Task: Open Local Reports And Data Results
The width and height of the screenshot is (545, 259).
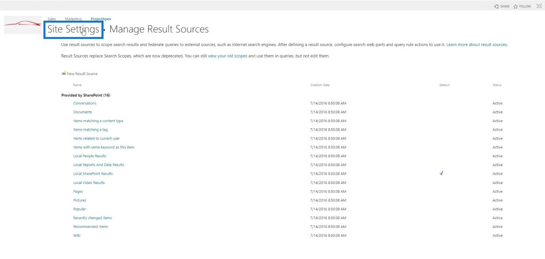Action: [x=98, y=165]
